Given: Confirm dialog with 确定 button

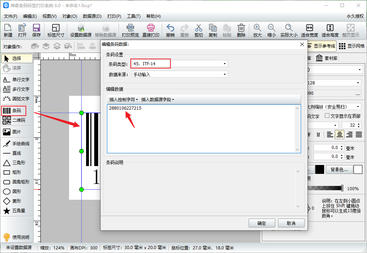Looking at the screenshot, I should point(262,223).
